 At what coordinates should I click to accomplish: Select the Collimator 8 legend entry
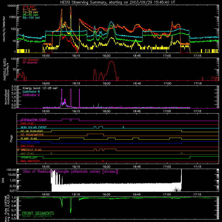(x=31, y=92)
